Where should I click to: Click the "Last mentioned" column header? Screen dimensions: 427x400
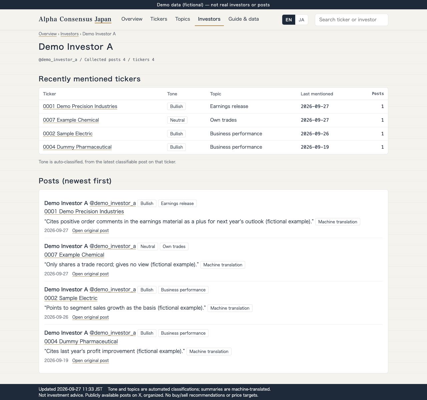coord(317,94)
